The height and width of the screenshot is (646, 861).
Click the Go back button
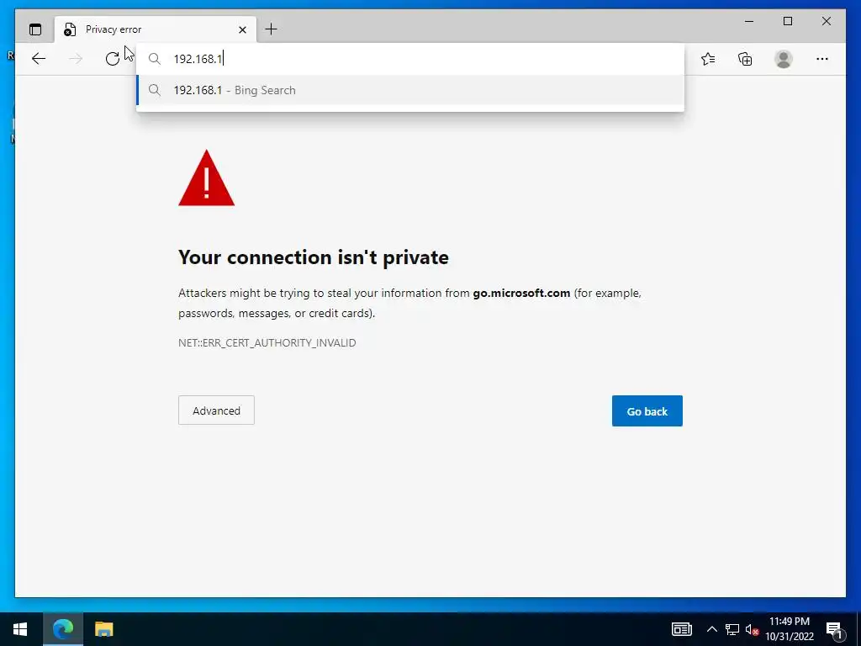[647, 410]
